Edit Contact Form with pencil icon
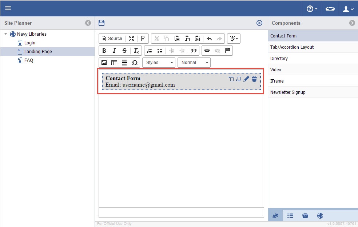The image size is (358, 227). 246,79
